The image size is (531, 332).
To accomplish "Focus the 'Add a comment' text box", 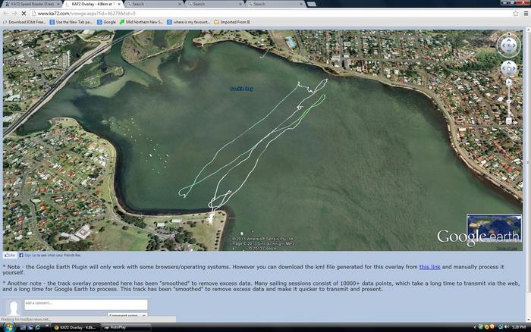I will 85,304.
